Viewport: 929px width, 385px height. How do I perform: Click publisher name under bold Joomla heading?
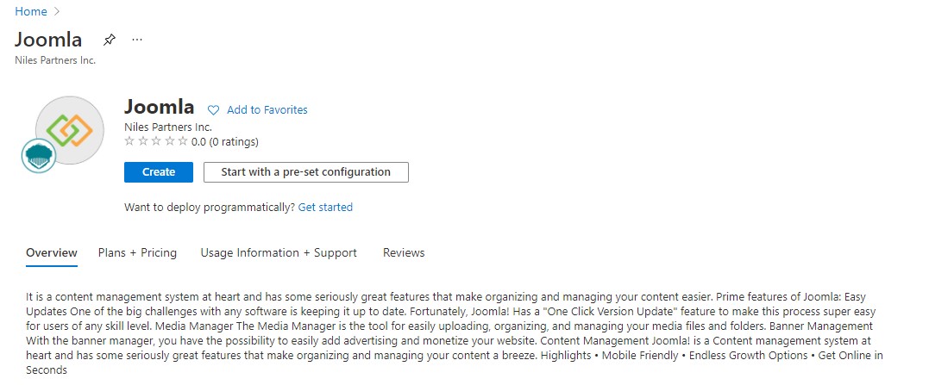click(x=168, y=127)
